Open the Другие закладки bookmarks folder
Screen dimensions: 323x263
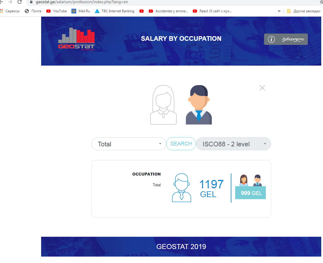click(x=303, y=11)
